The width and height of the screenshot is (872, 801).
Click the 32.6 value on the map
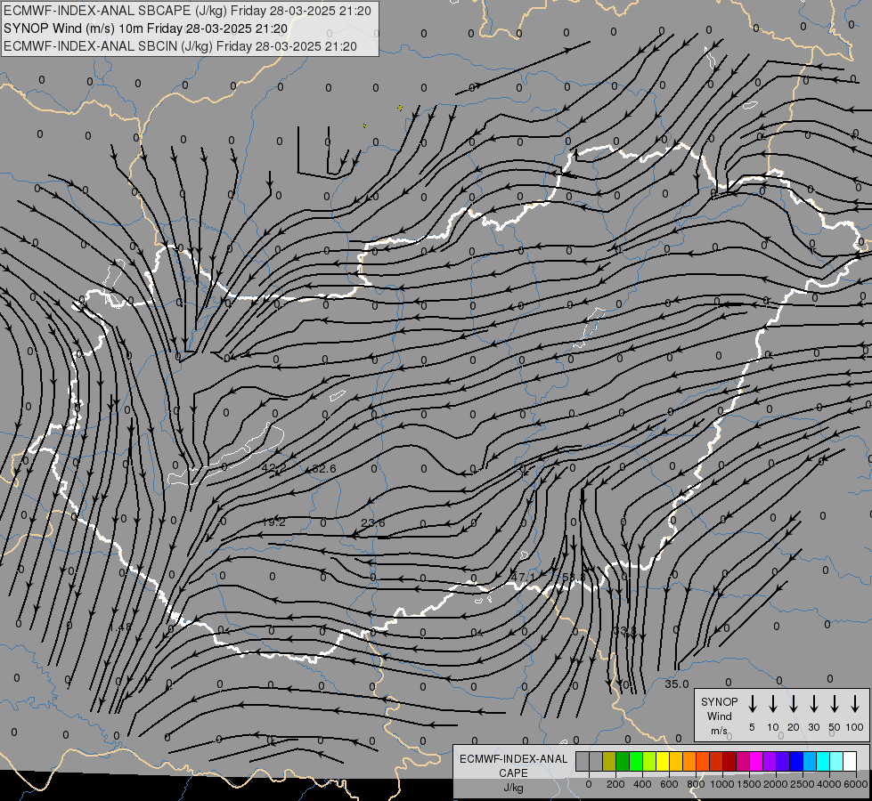(x=323, y=469)
